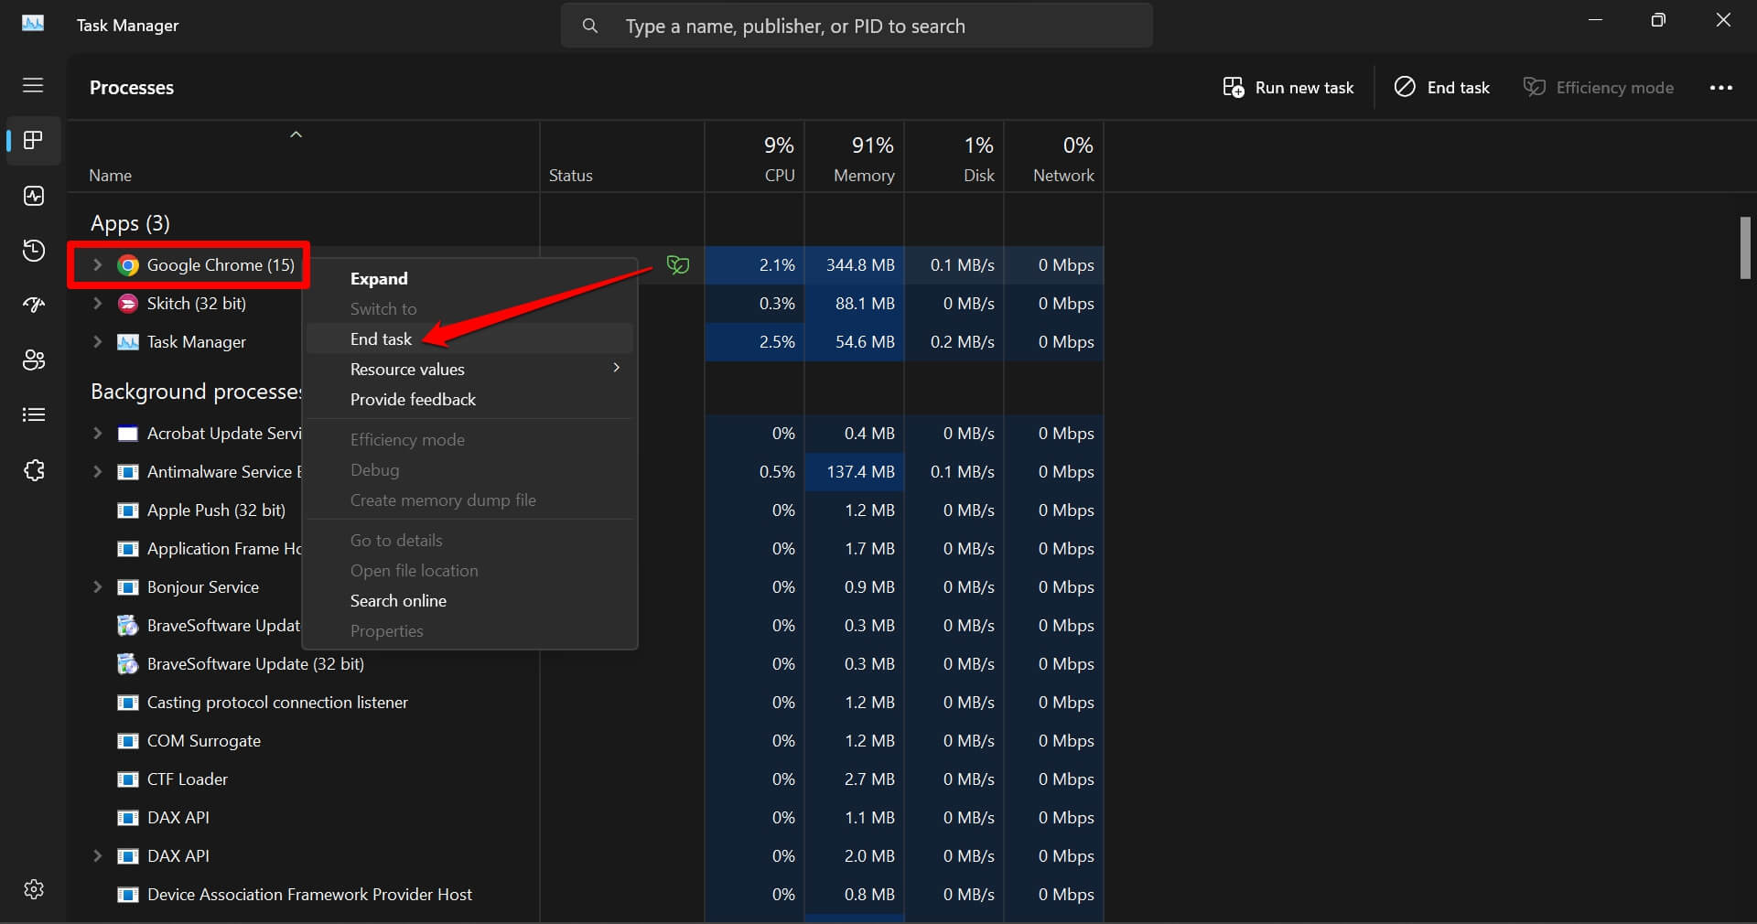The height and width of the screenshot is (924, 1757).
Task: Click the vertical scrollbar thumb
Action: [1745, 248]
